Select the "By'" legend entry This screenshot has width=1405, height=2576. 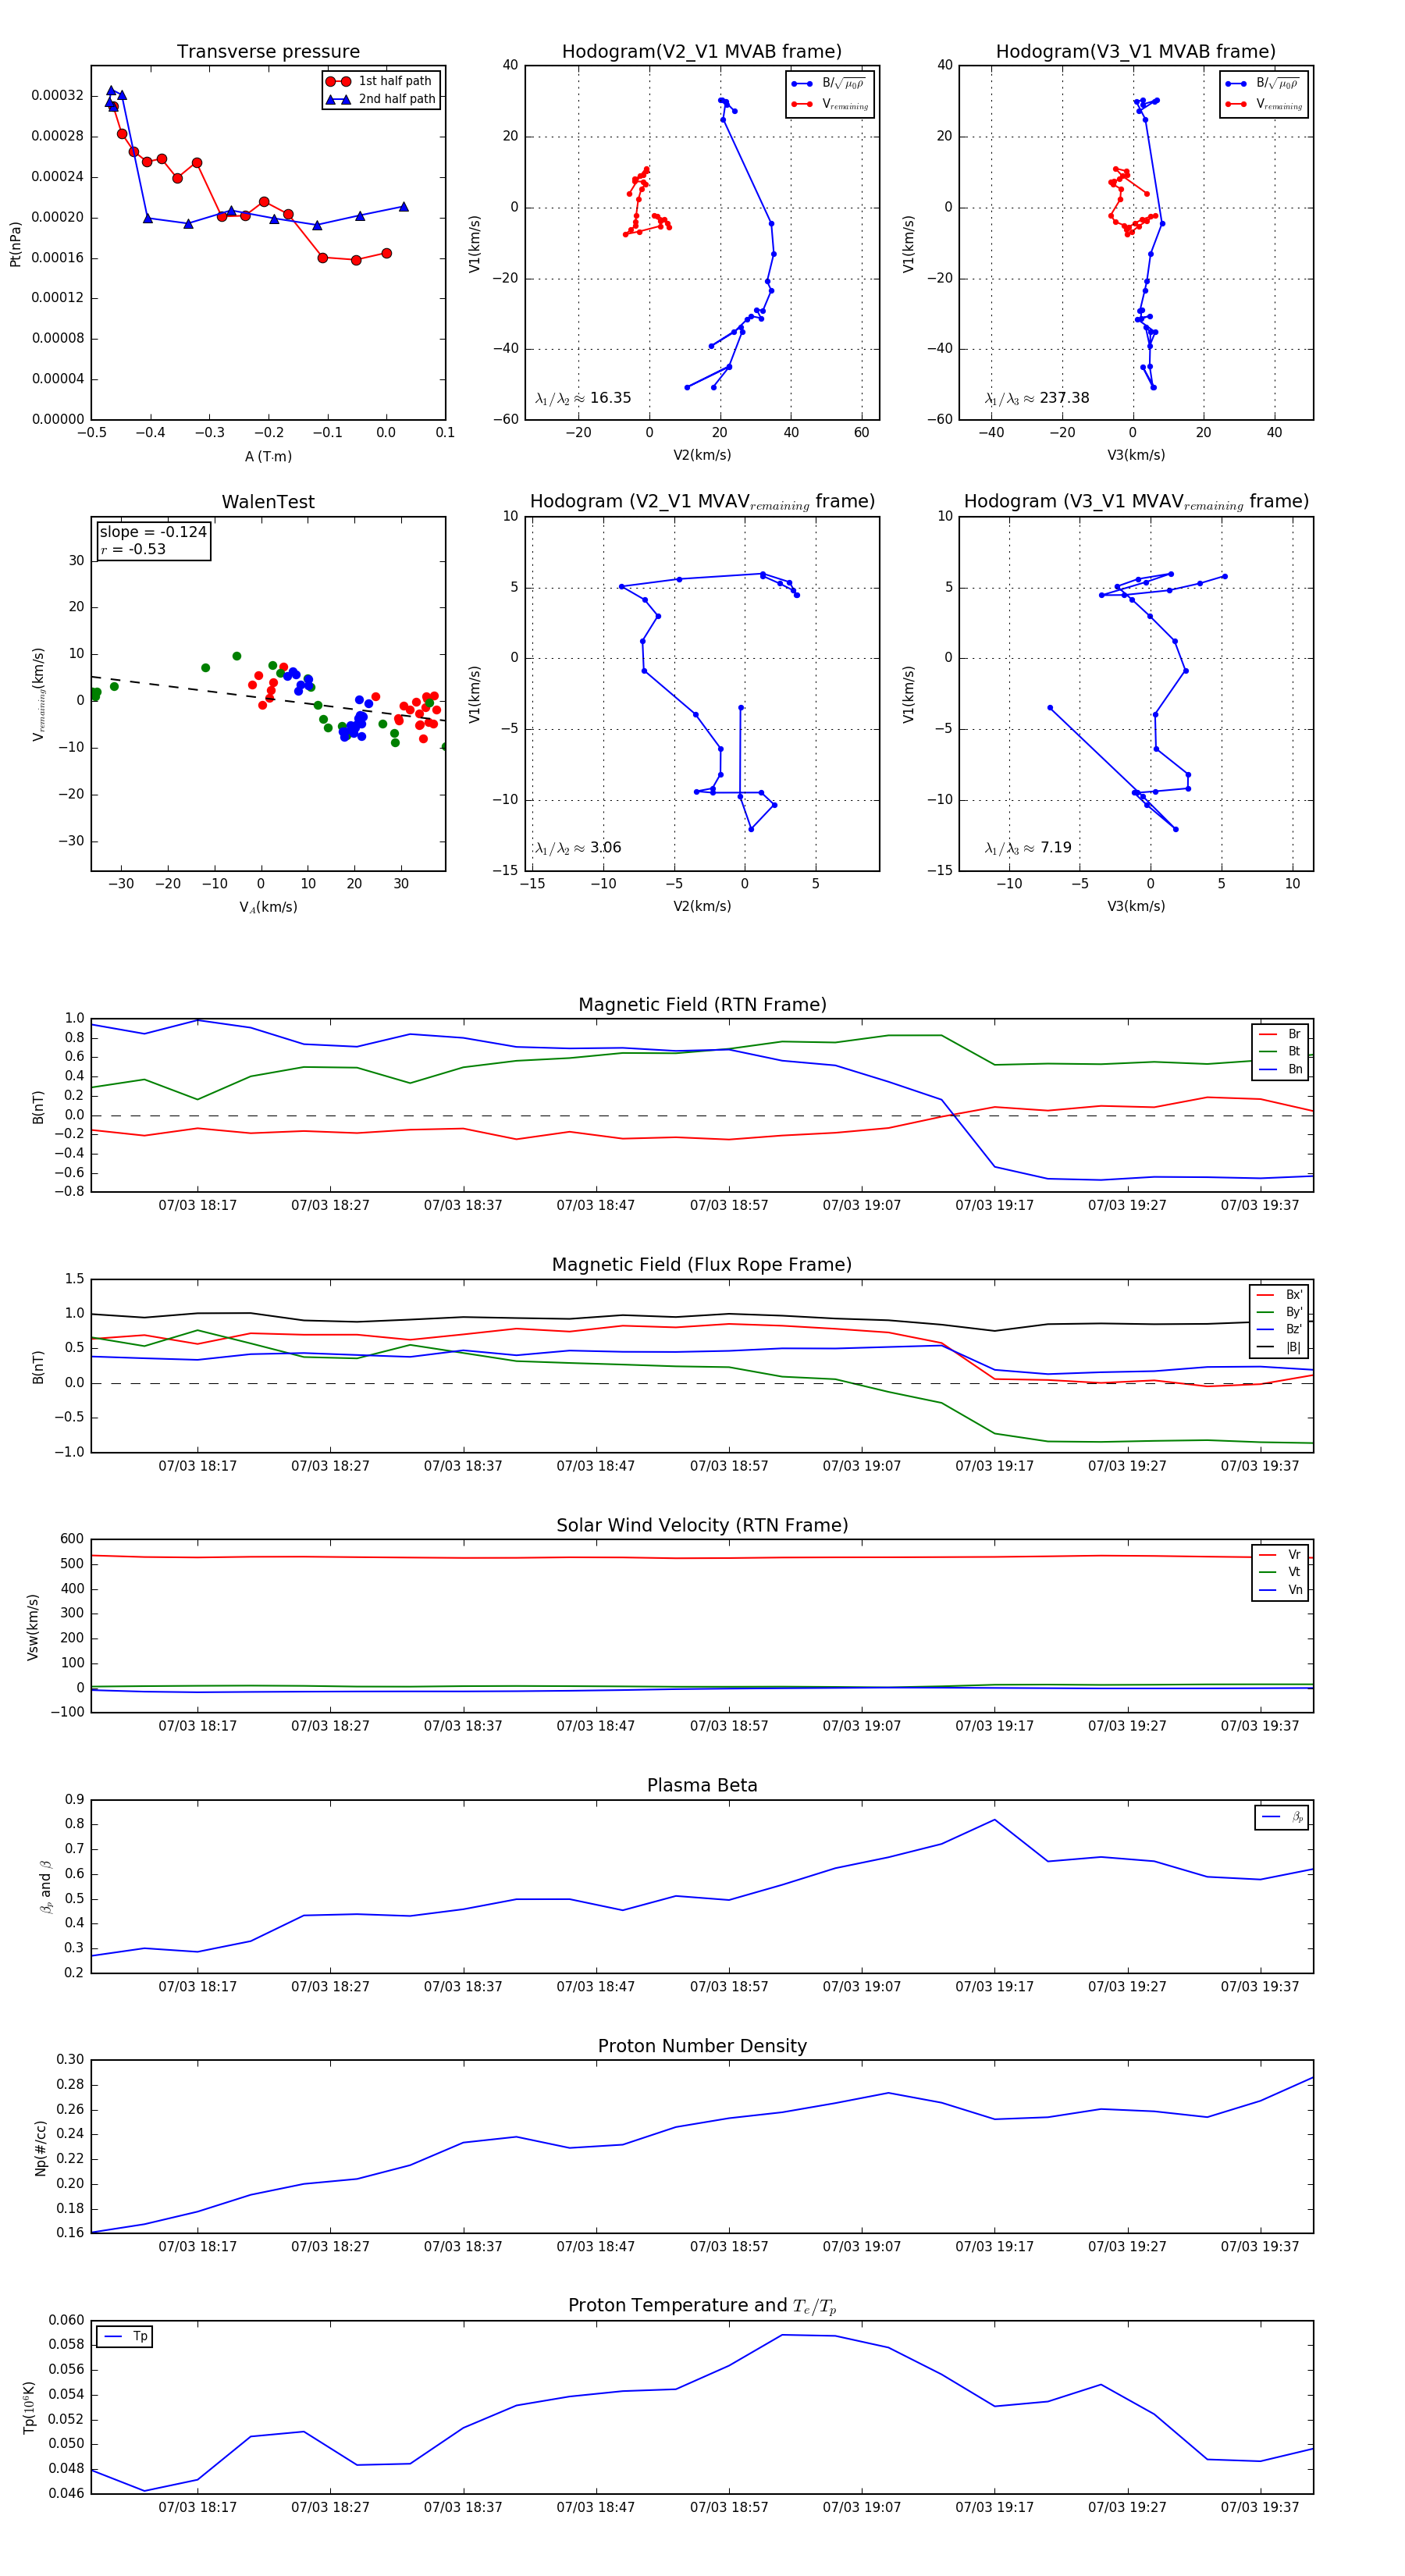point(1279,1312)
